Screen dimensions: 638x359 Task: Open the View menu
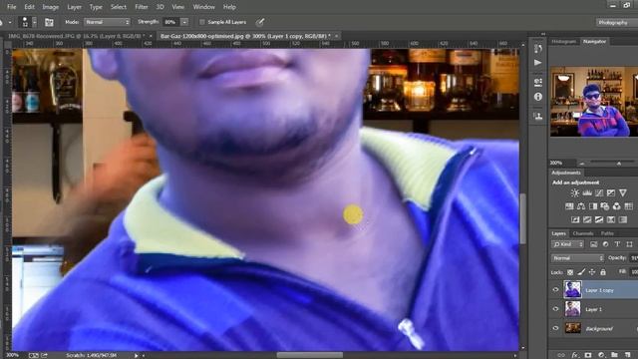click(177, 7)
